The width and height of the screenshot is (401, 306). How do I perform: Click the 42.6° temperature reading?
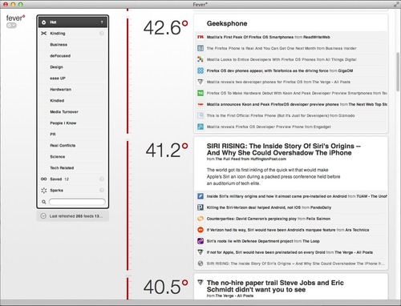point(166,28)
